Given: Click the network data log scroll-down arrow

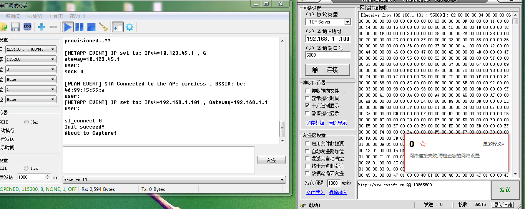Looking at the screenshot, I should (515, 175).
